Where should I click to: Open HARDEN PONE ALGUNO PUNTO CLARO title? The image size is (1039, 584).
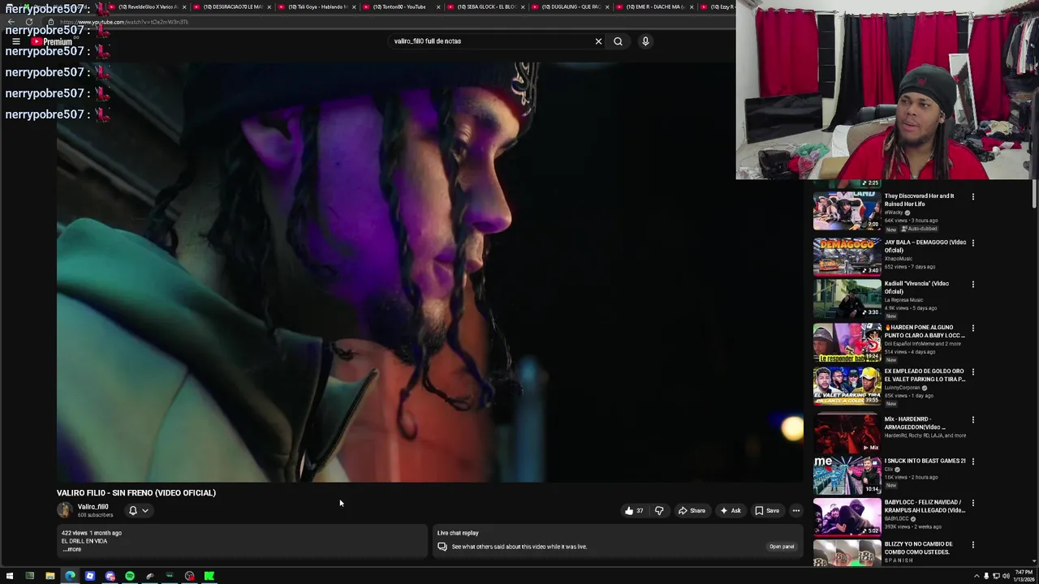[x=925, y=331]
